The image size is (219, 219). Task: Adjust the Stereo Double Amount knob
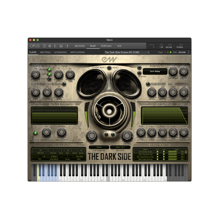(x=36, y=74)
